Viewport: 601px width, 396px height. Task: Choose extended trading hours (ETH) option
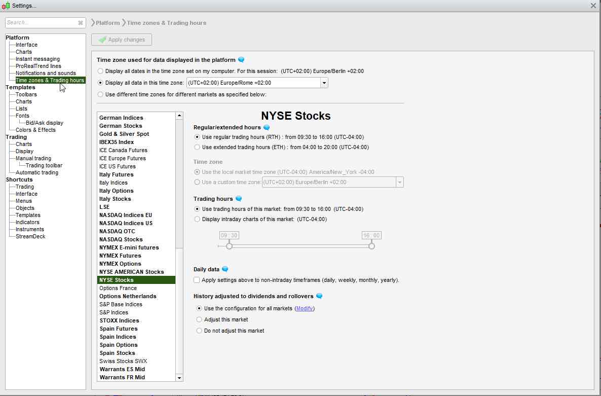pyautogui.click(x=197, y=147)
